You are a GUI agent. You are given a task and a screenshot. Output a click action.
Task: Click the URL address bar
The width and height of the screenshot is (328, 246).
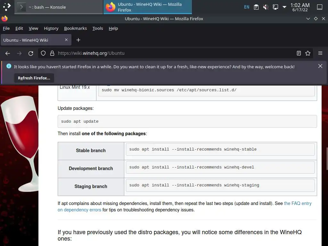point(176,53)
